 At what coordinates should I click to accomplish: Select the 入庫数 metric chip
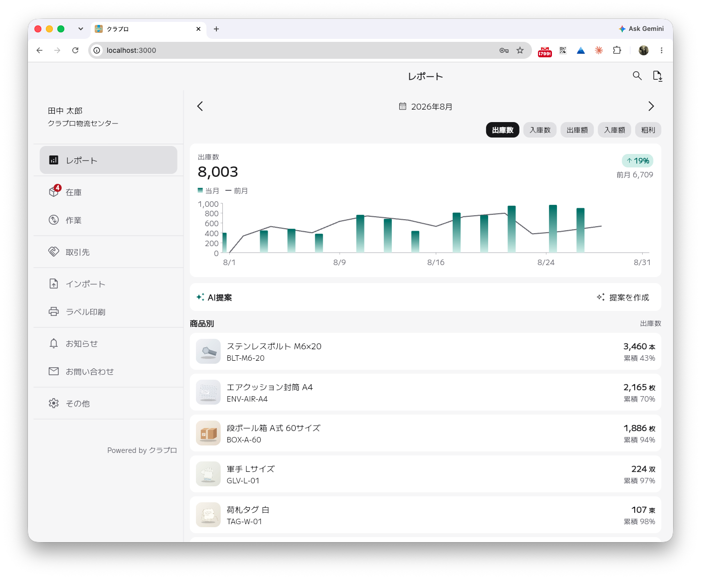(x=540, y=130)
